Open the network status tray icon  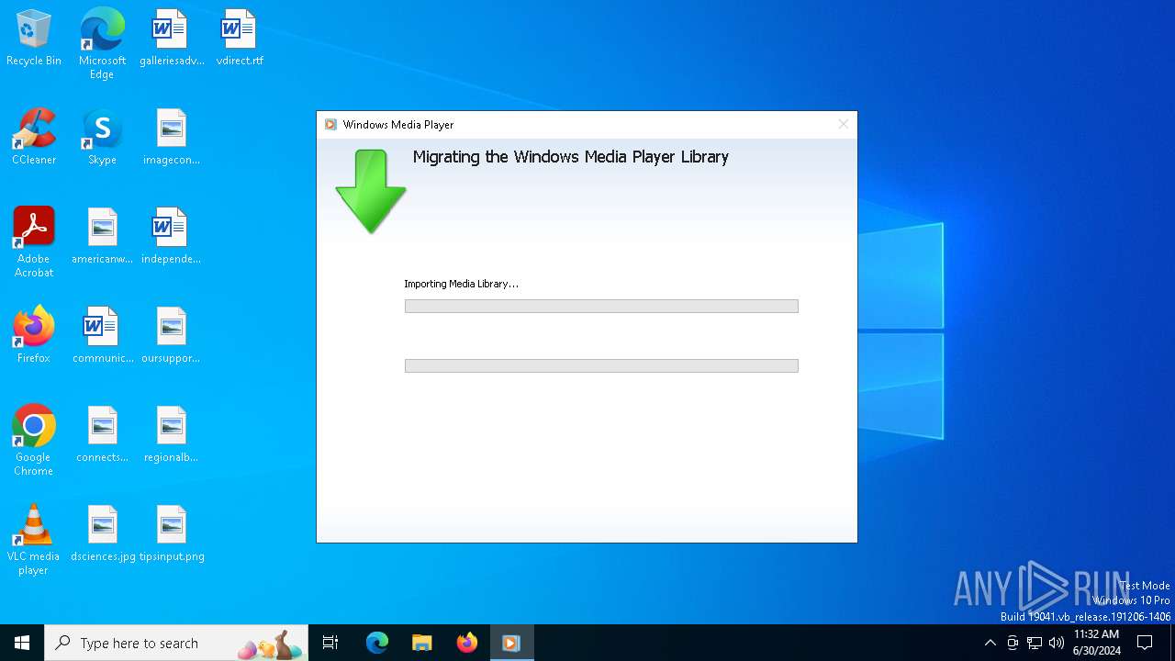[x=1035, y=643]
